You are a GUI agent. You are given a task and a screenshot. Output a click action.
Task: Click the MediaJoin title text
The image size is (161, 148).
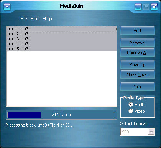click(x=72, y=6)
